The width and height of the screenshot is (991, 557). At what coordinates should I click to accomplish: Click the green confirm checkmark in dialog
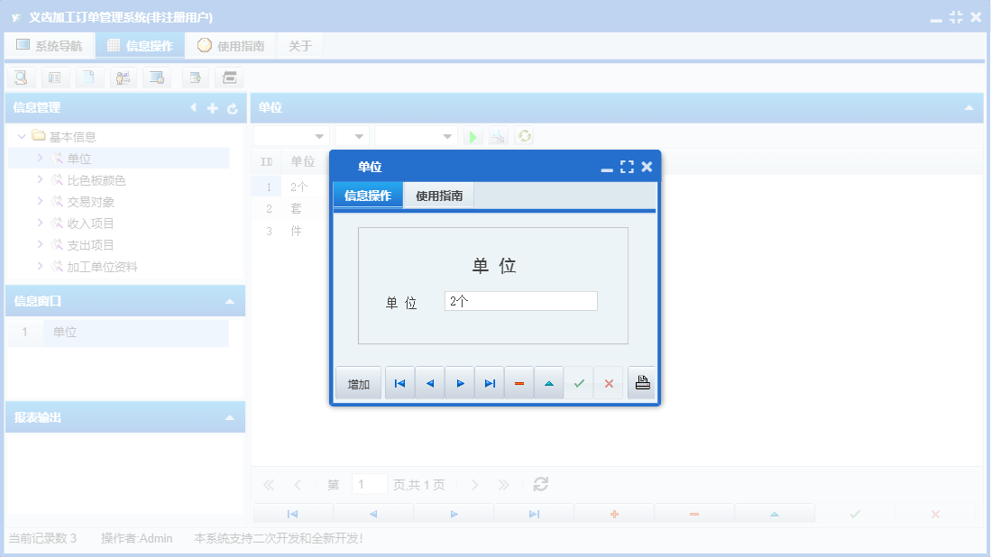tap(579, 382)
